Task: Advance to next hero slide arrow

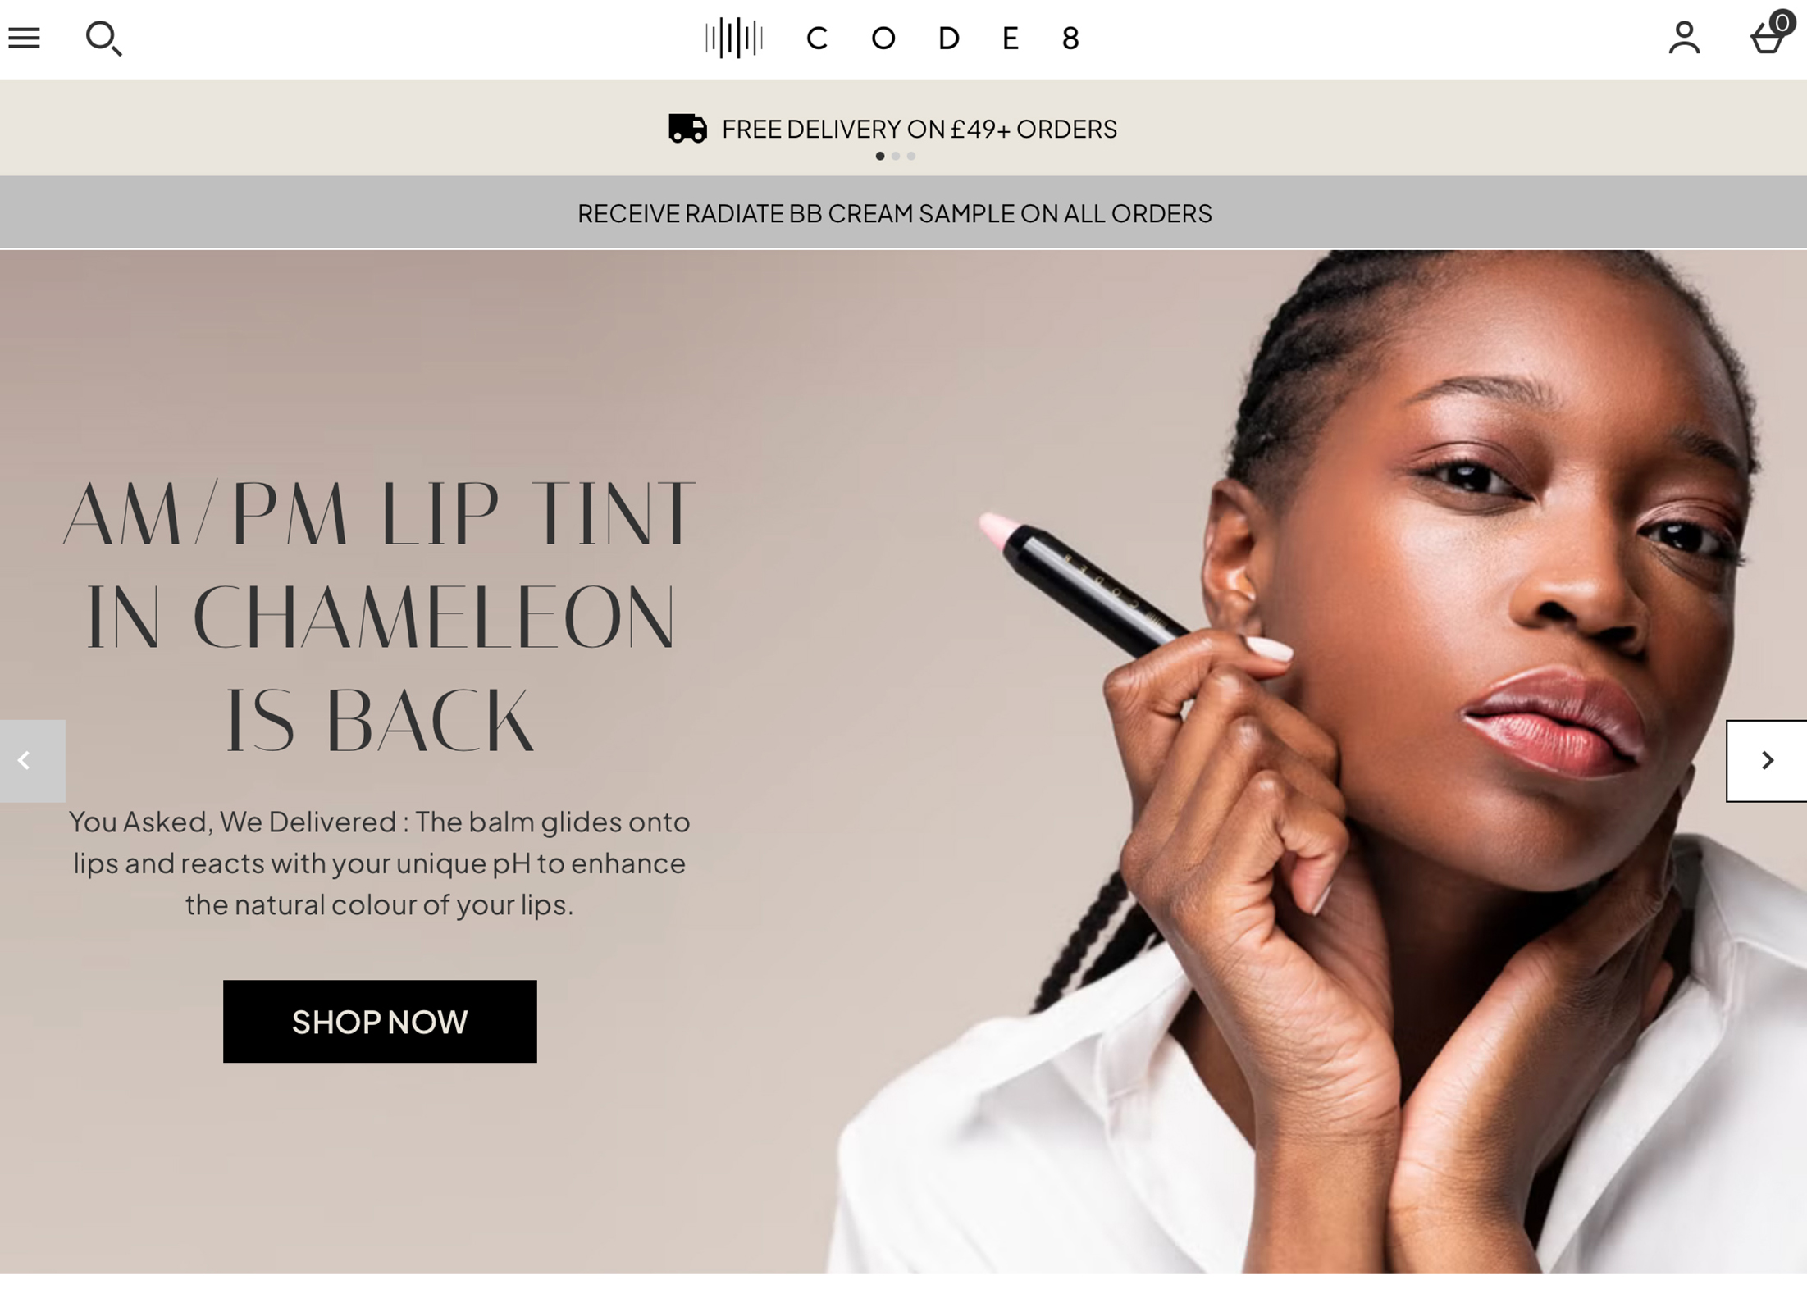Action: pyautogui.click(x=1767, y=761)
